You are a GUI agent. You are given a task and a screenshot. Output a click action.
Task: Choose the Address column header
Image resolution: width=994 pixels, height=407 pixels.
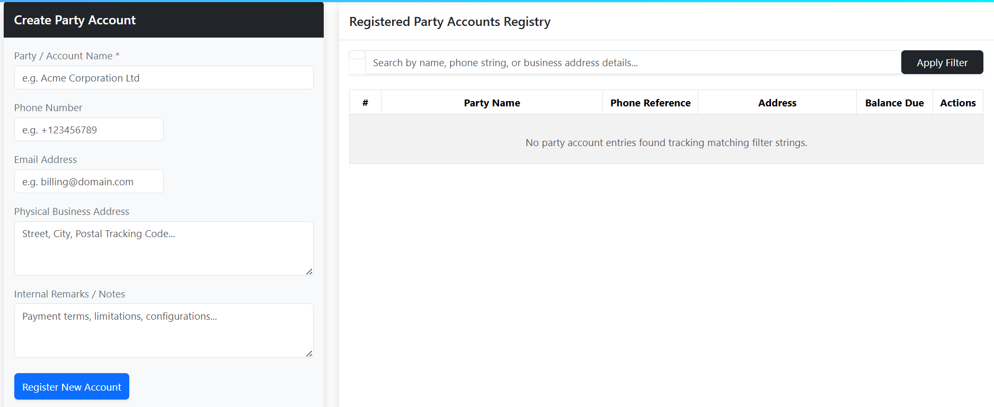tap(777, 103)
